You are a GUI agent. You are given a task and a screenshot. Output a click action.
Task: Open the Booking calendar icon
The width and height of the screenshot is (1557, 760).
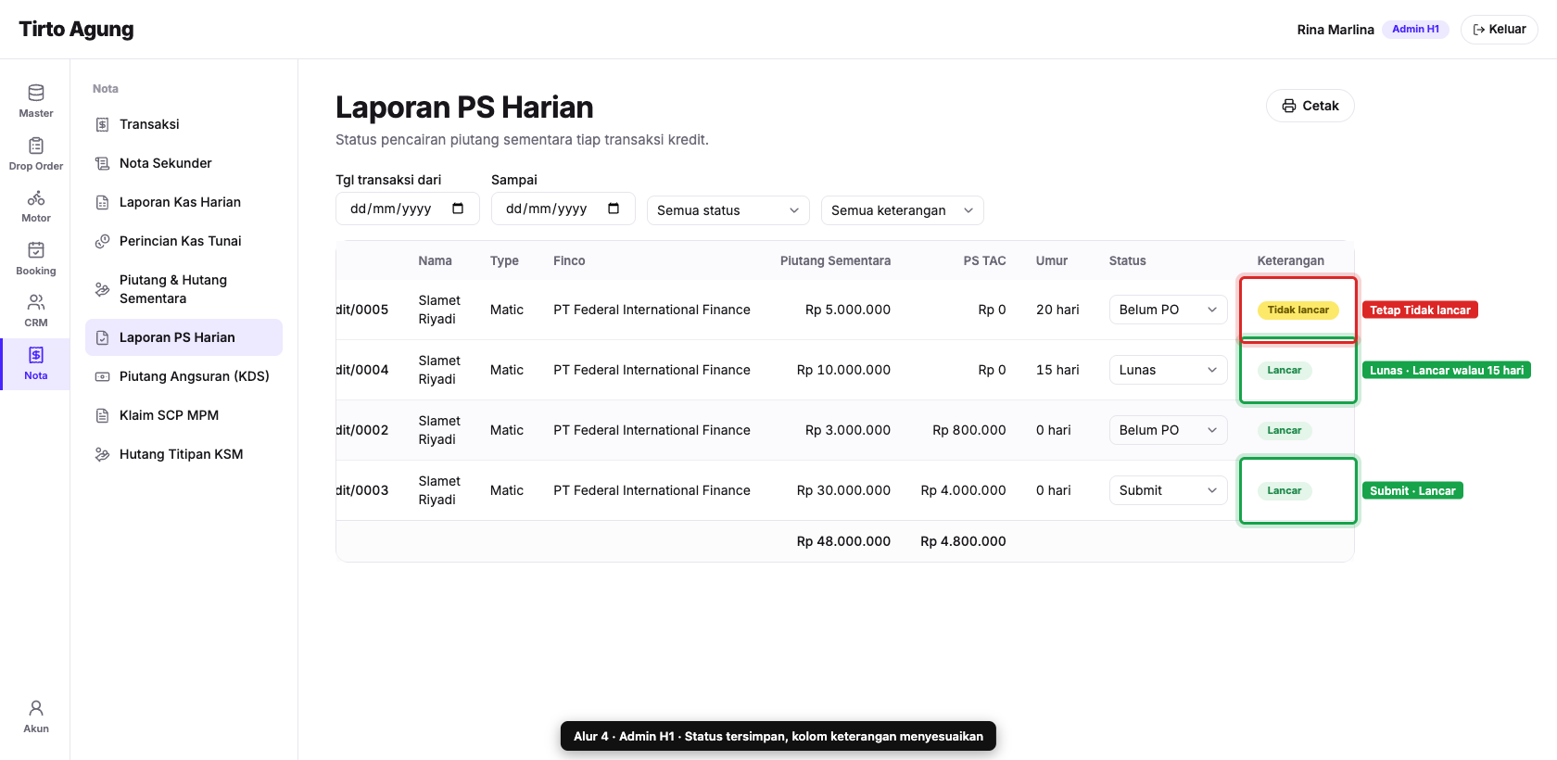[36, 250]
